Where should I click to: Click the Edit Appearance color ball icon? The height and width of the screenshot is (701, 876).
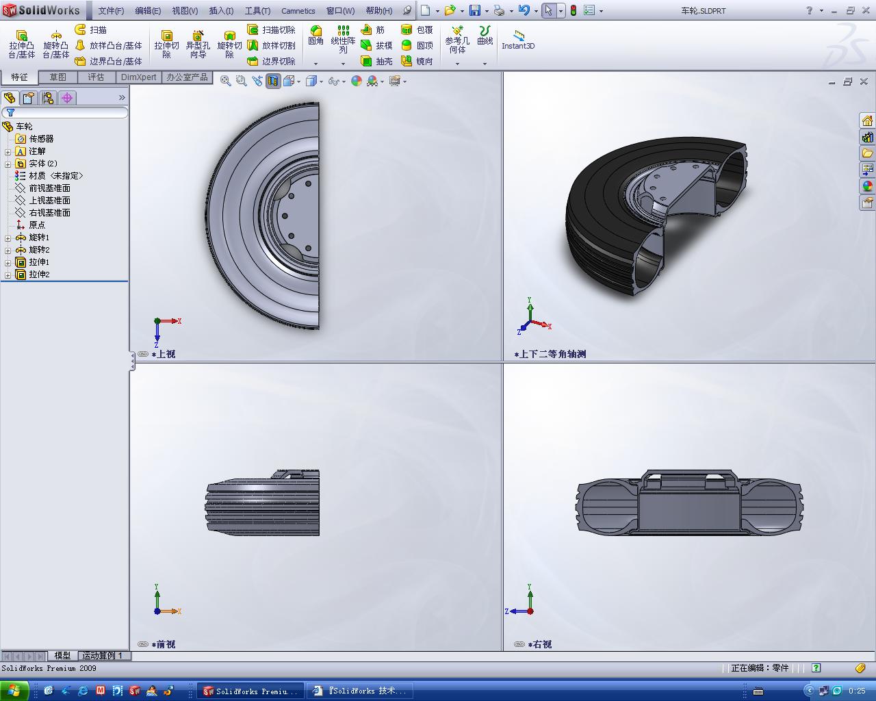coord(357,81)
